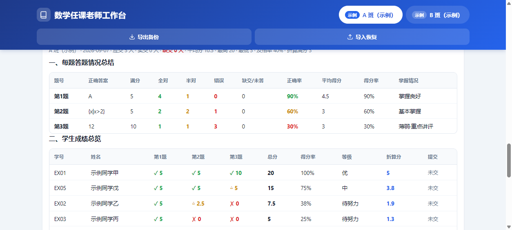This screenshot has height=230, width=512.
Task: Click student ID EX02
Action: point(60,203)
